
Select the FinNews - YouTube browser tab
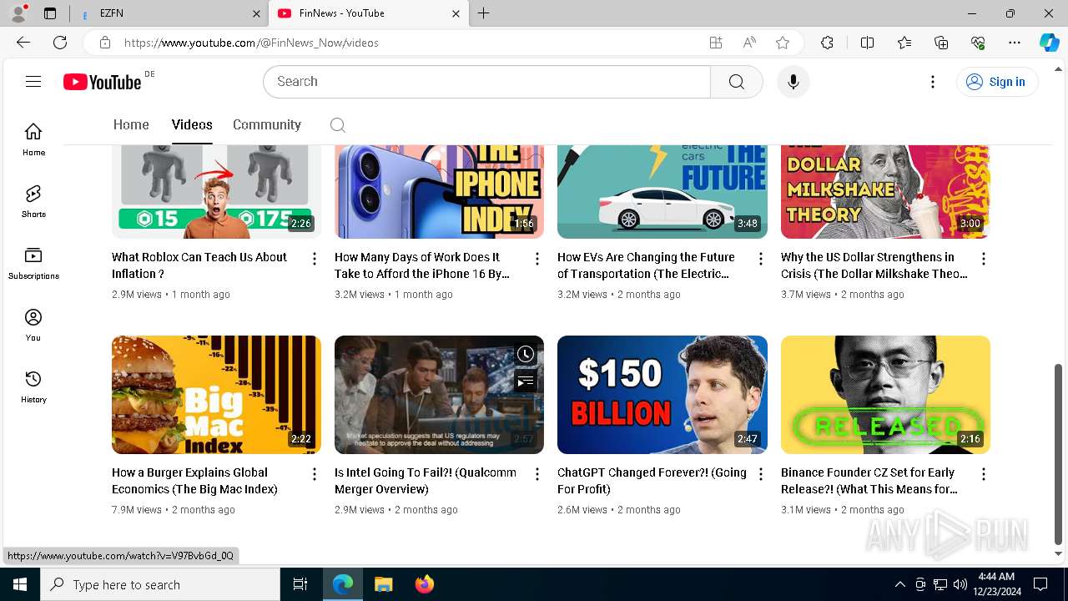(x=367, y=13)
